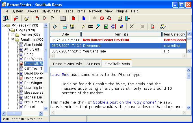Click the yellow lightning bolt icon
Image resolution: width=193 pixels, height=123 pixels.
pyautogui.click(x=83, y=27)
